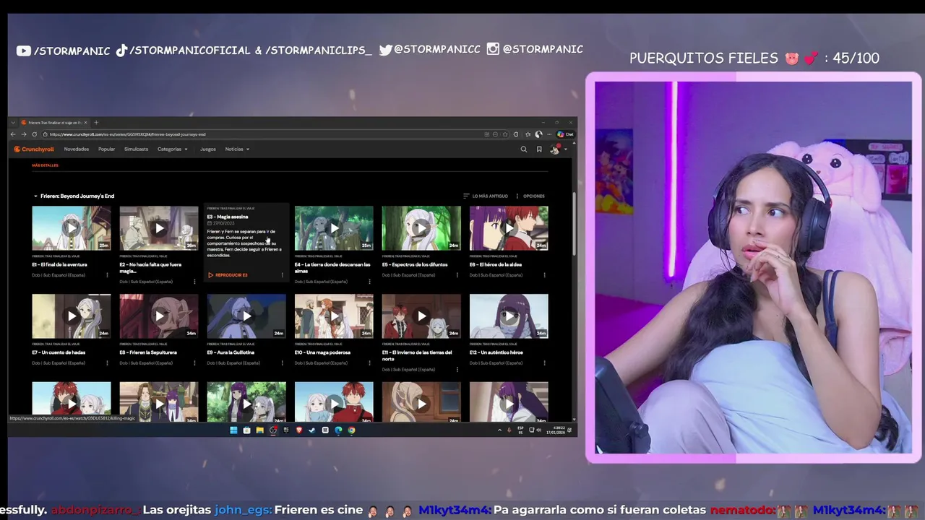Open three-dot options for episode E2
This screenshot has height=520, width=925.
pos(194,282)
